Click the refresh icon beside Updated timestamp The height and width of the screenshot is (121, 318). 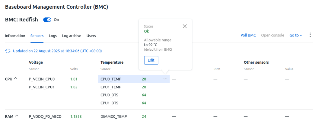pyautogui.click(x=8, y=51)
